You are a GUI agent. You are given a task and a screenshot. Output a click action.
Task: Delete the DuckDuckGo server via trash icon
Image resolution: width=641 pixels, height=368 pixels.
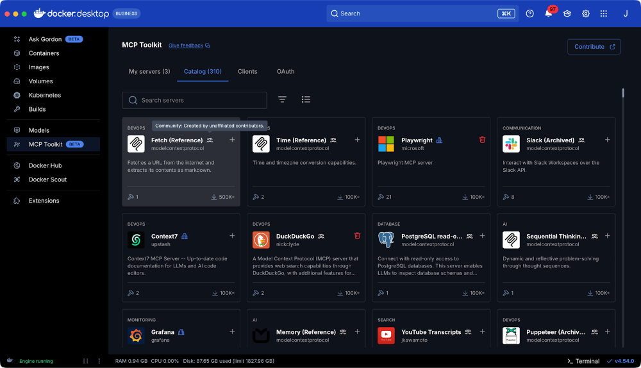357,236
